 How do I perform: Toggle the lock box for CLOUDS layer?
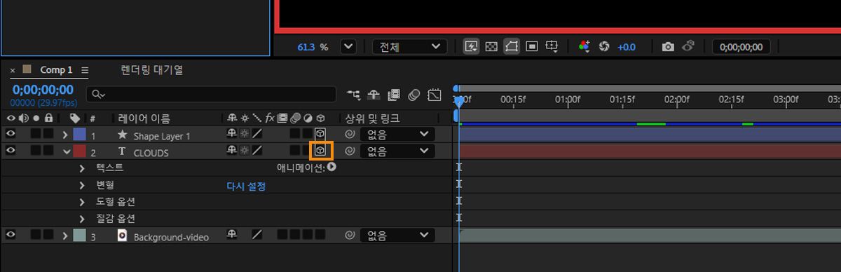point(48,150)
